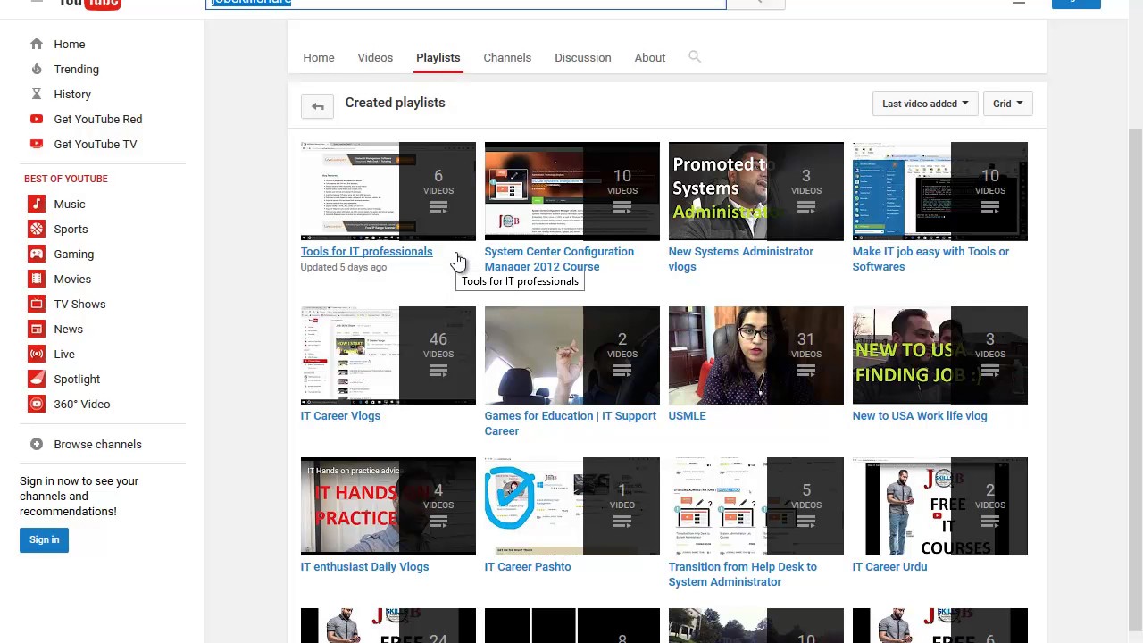Image resolution: width=1143 pixels, height=643 pixels.
Task: Open IT Career Vlogs playlist link
Action: [340, 415]
